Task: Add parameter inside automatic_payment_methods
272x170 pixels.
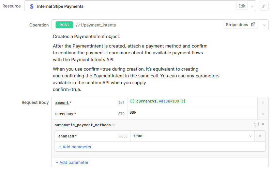Action: click(x=75, y=147)
